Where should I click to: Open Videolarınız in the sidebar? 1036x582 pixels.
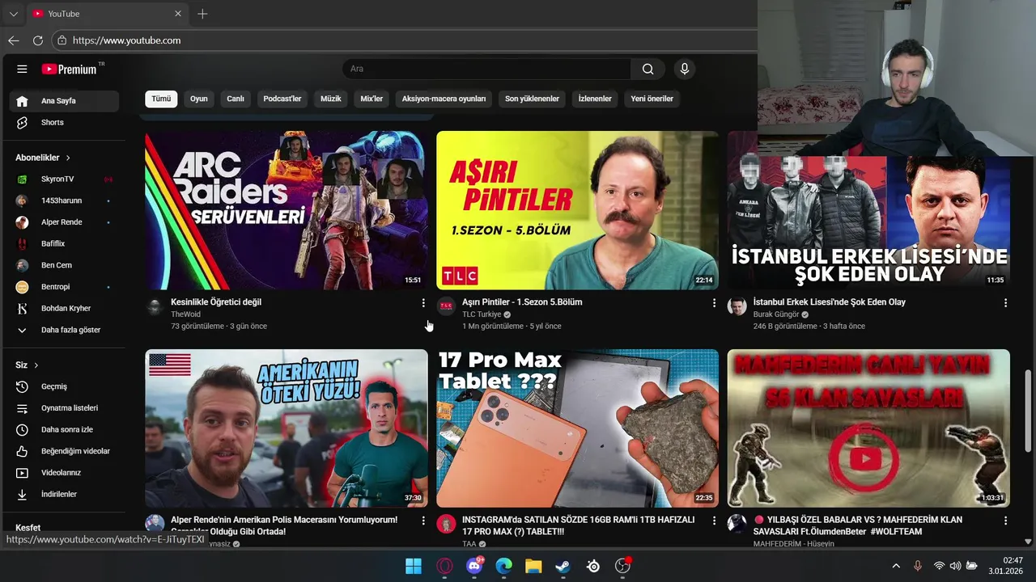(64, 473)
